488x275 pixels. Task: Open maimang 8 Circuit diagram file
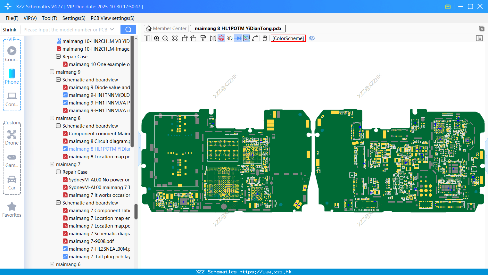[x=96, y=141]
